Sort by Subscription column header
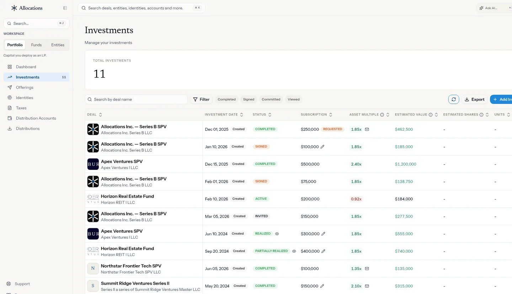The height and width of the screenshot is (294, 512). [x=316, y=115]
